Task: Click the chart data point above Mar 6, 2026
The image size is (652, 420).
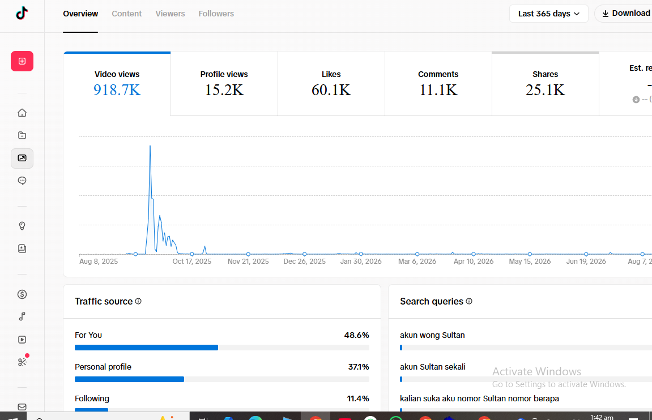Action: click(417, 254)
